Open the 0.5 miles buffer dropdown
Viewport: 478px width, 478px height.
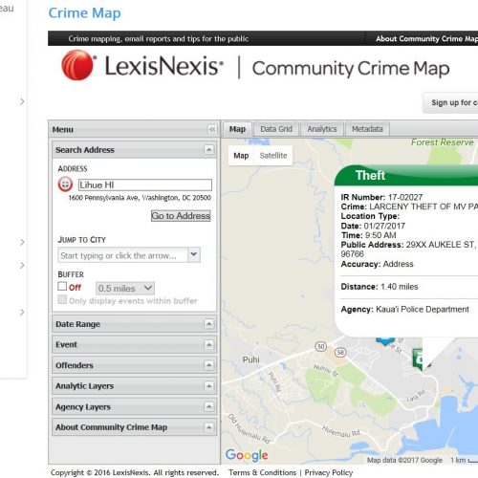125,289
